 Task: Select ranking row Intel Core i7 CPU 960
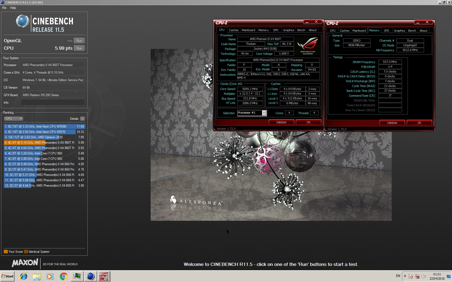click(x=44, y=153)
